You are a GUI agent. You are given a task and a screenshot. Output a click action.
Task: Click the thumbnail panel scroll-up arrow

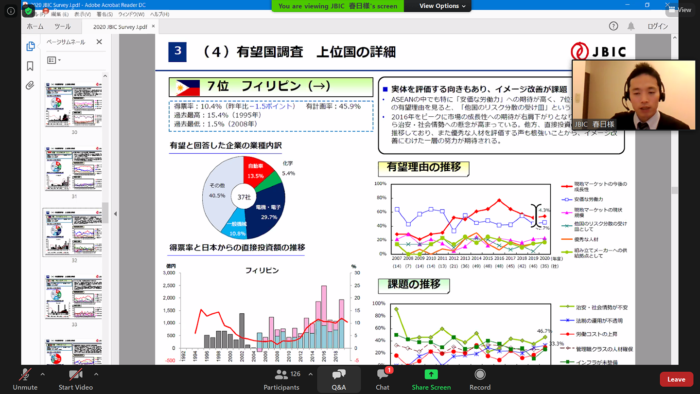(x=105, y=76)
